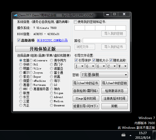This screenshot has height=140, width=156.
Task: Uncheck the 引导保护 checkbox
Action: 76,60
